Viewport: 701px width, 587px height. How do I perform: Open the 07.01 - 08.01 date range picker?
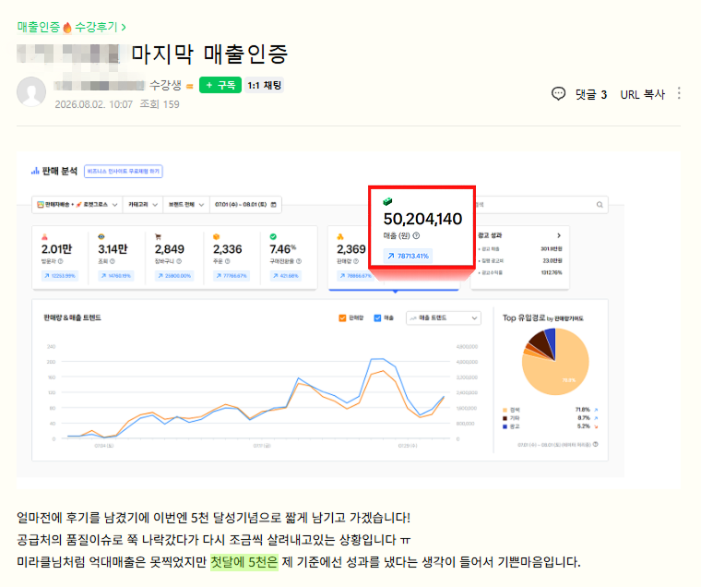click(245, 205)
